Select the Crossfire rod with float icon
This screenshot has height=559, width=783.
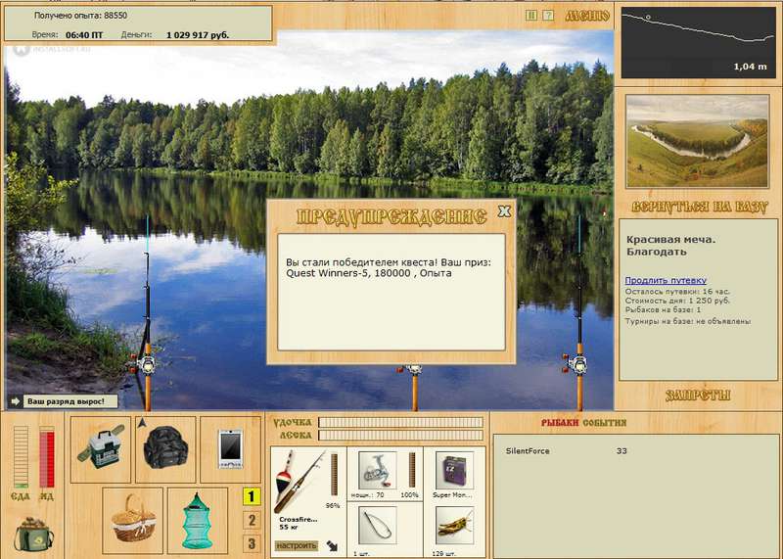coord(299,481)
